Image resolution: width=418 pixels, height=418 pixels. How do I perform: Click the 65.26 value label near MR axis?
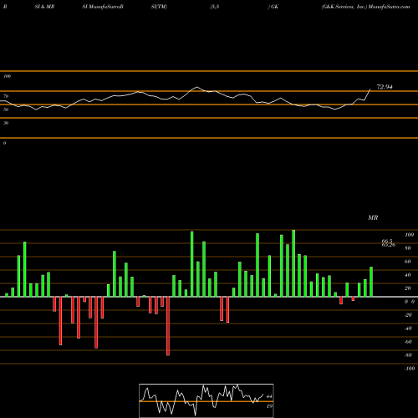pos(389,245)
